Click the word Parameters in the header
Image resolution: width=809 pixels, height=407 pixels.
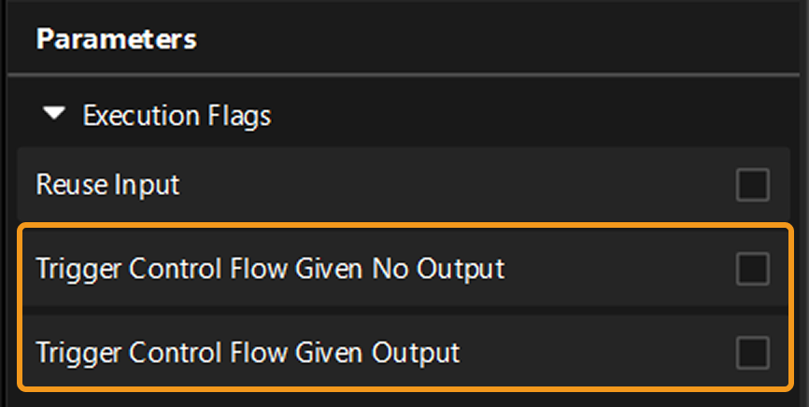[116, 40]
